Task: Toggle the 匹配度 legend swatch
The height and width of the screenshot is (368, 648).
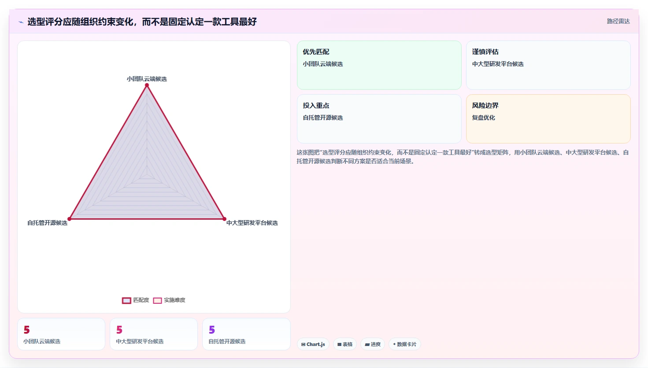Action: point(126,301)
